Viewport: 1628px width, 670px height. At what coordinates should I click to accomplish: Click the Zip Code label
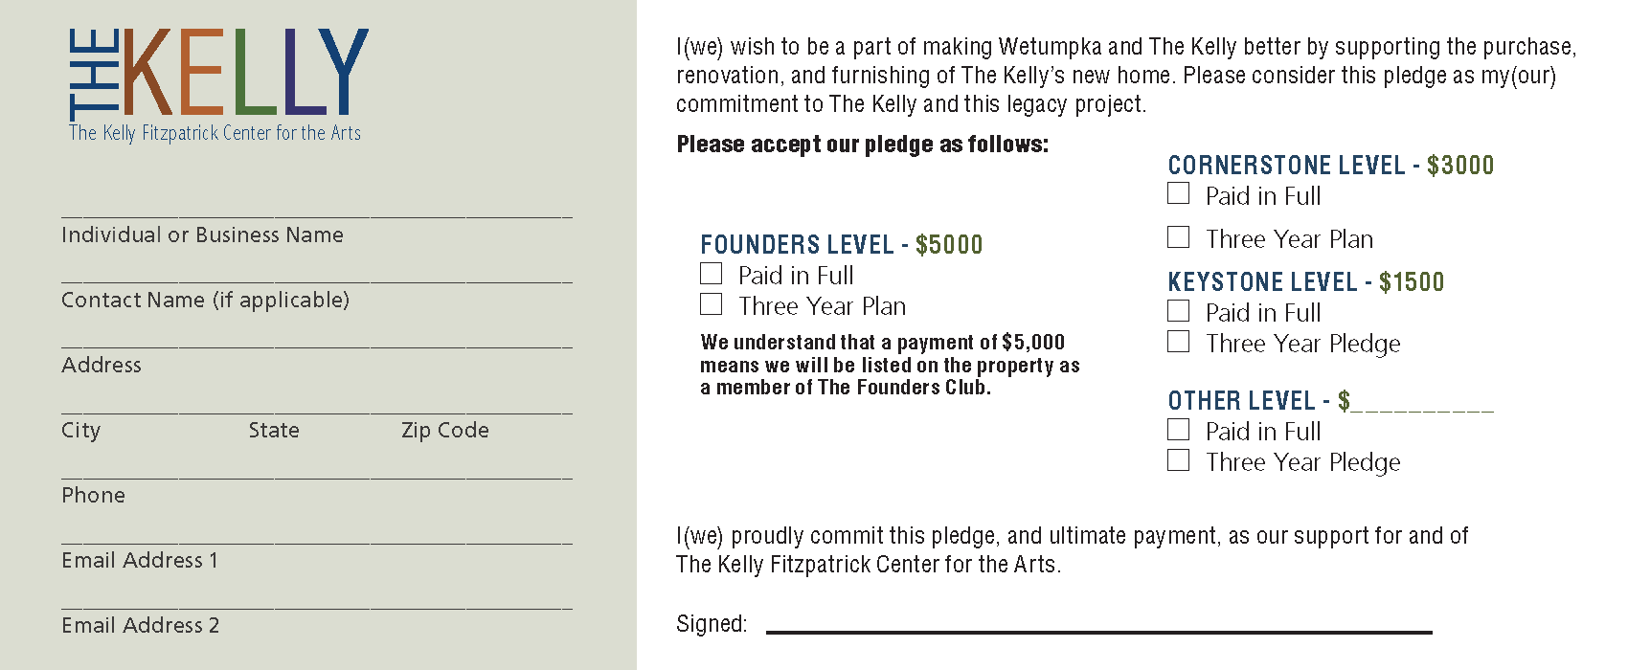(445, 431)
